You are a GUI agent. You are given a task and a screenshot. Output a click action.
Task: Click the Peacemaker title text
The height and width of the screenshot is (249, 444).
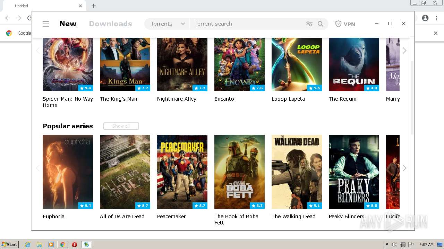[171, 216]
